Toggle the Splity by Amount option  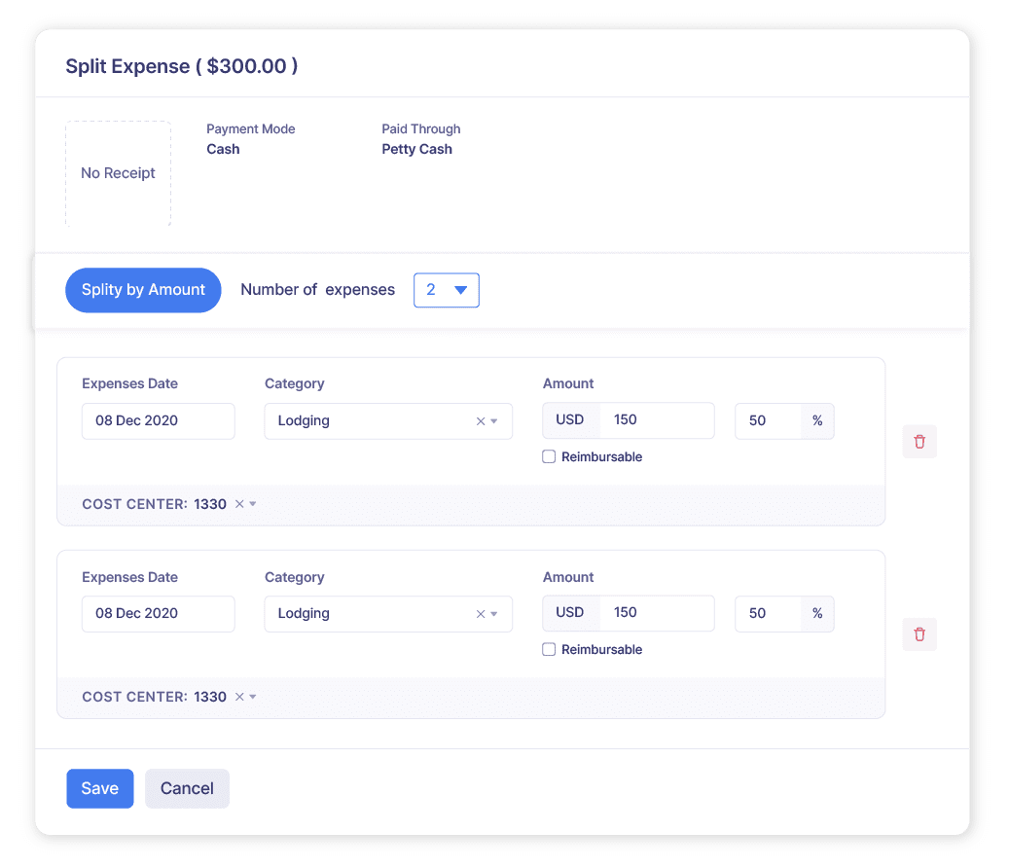click(143, 290)
